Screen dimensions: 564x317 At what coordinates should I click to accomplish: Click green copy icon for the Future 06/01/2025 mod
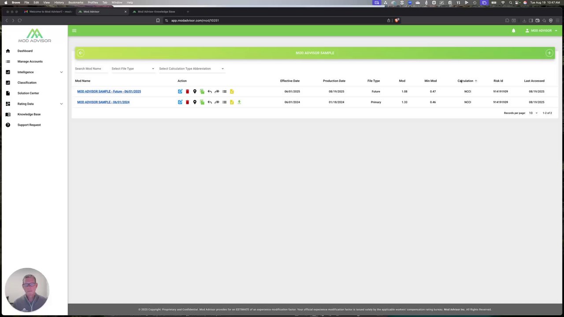pyautogui.click(x=202, y=92)
